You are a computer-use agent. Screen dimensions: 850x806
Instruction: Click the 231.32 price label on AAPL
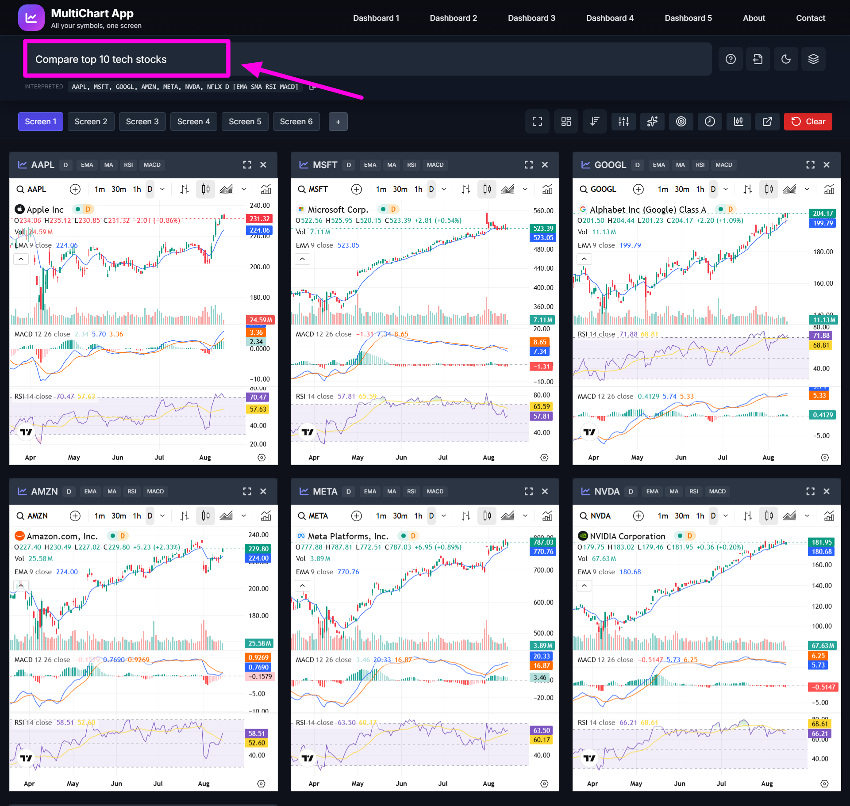point(259,219)
